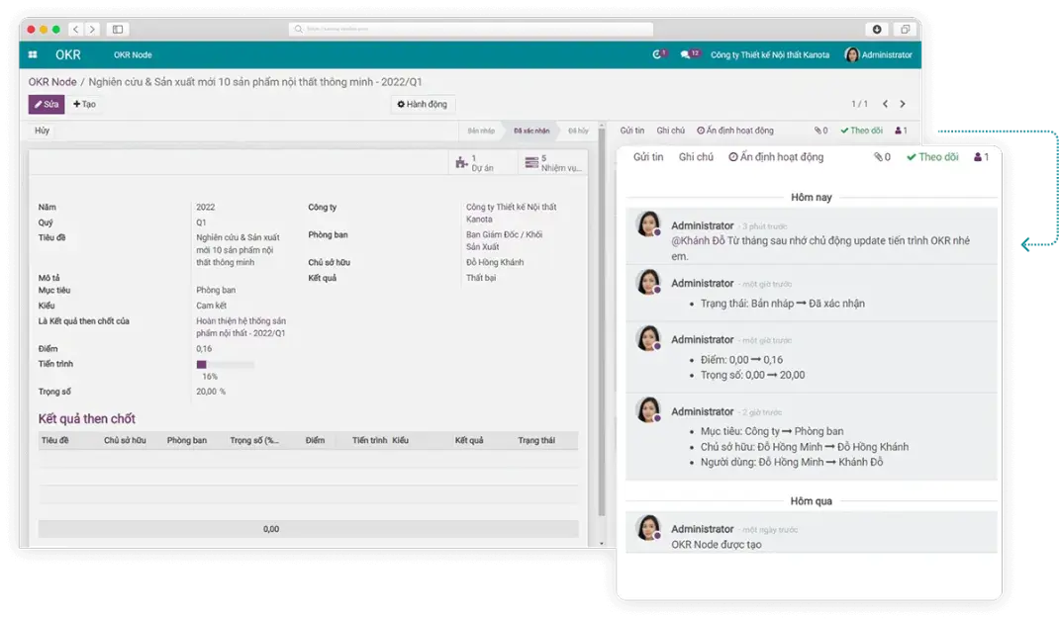Open the activities clock icon in navbar
The image size is (1059, 621).
tap(657, 54)
